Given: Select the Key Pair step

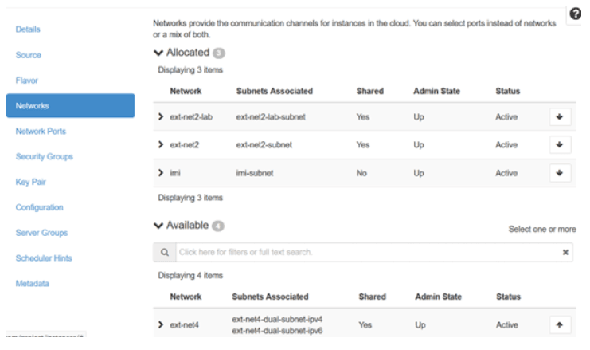Looking at the screenshot, I should 30,183.
